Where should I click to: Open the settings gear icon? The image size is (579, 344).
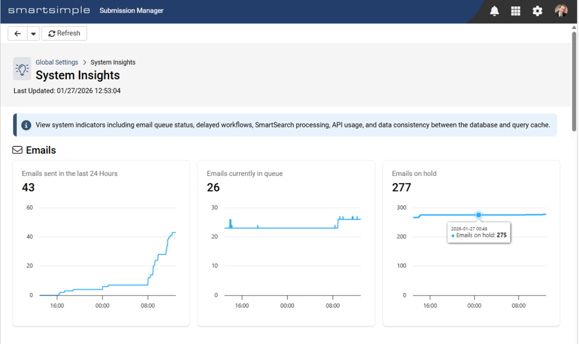(537, 11)
